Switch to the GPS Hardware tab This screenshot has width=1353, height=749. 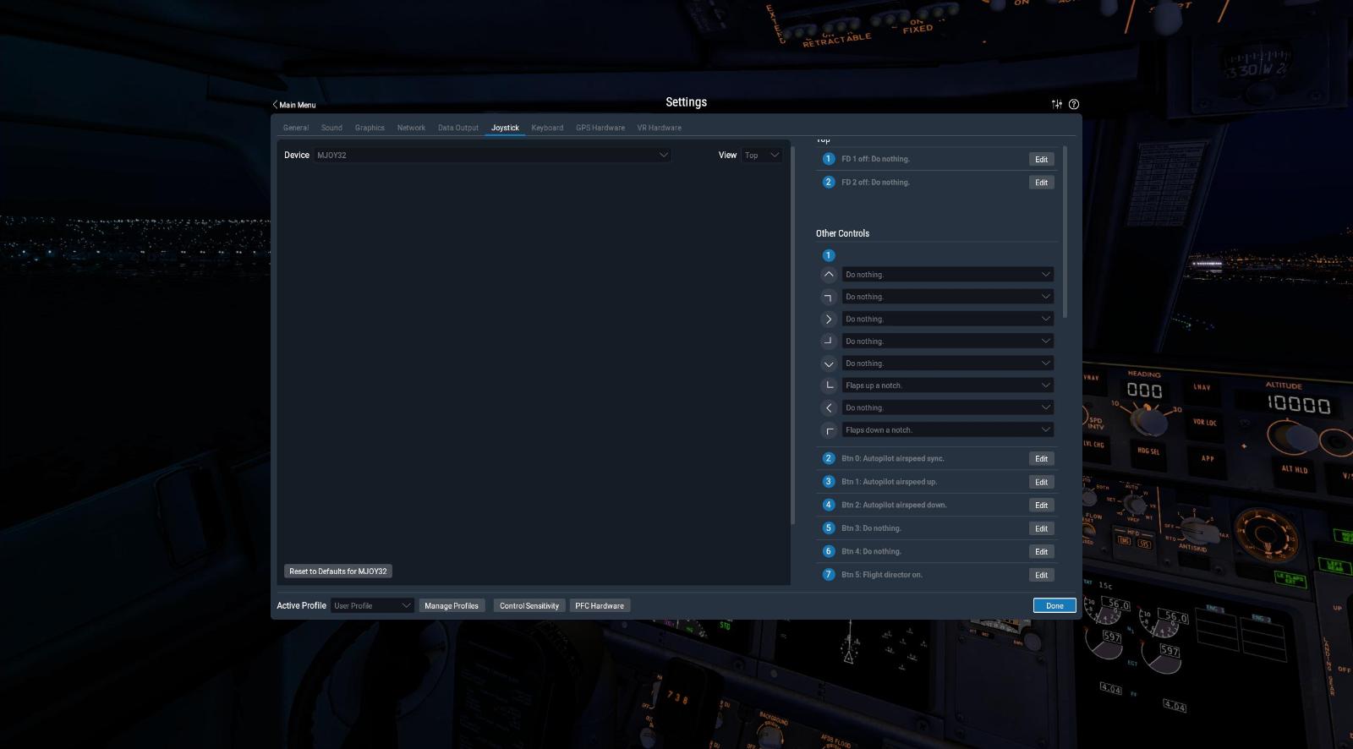pos(600,128)
